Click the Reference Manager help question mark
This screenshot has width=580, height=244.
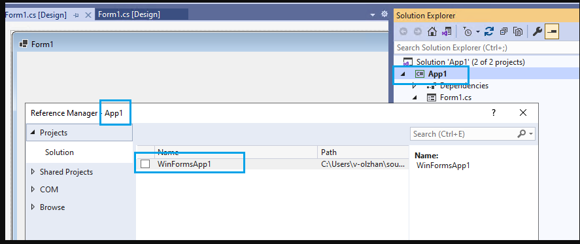pos(494,113)
